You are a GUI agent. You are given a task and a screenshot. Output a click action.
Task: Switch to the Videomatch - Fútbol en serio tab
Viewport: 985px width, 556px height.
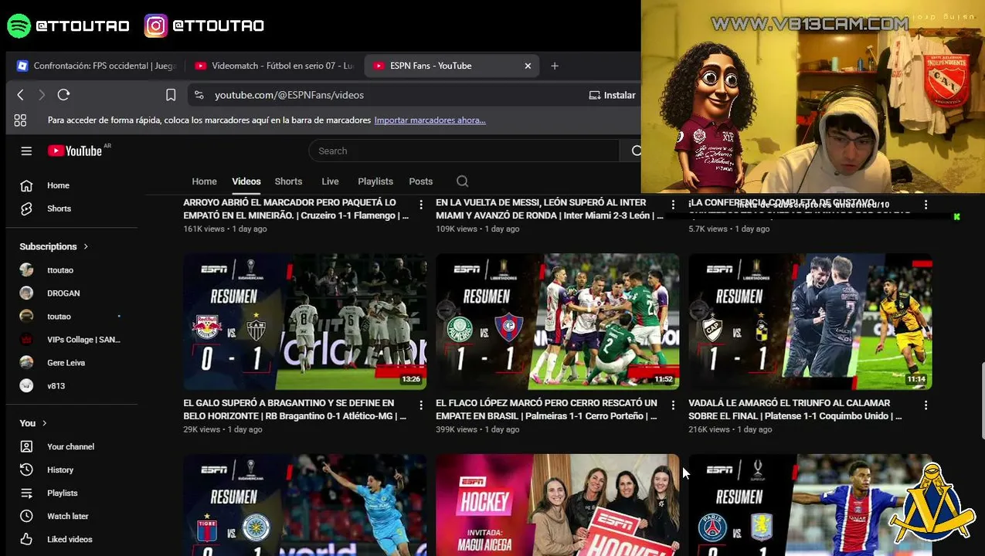tap(274, 66)
